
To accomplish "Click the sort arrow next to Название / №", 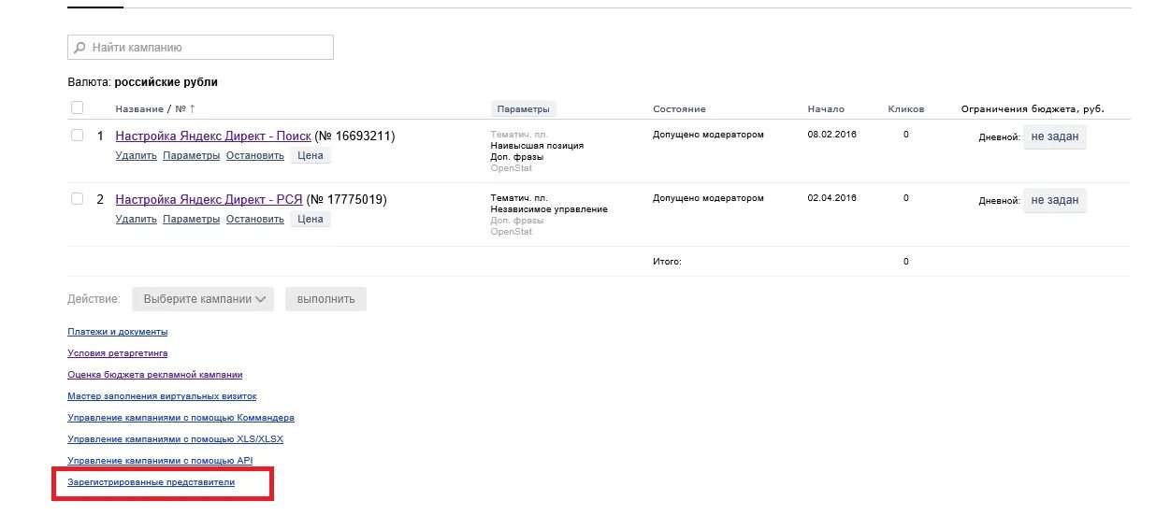I will pos(192,109).
